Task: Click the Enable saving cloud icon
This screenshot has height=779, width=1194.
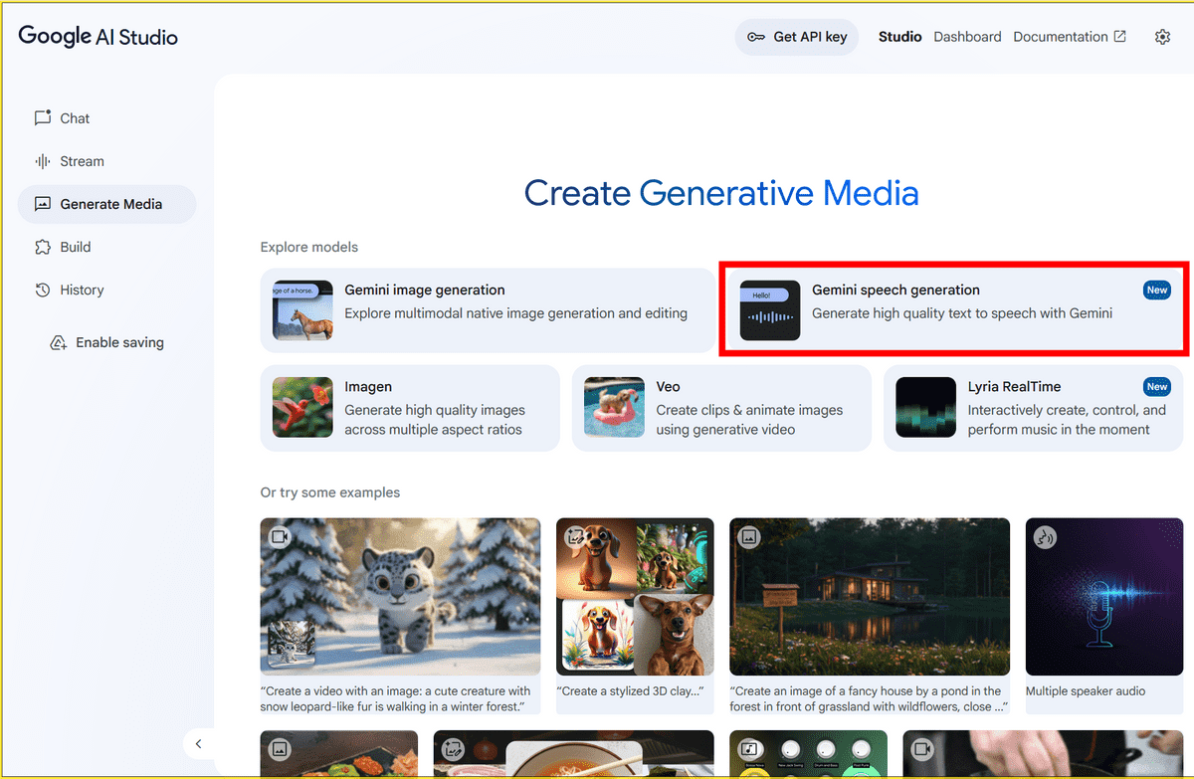Action: tap(59, 343)
